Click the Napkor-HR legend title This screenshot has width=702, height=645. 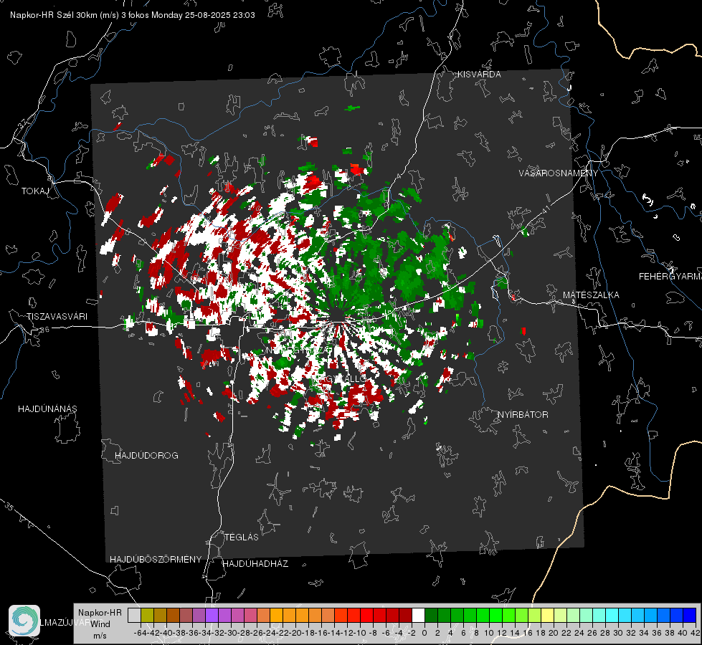tap(100, 613)
